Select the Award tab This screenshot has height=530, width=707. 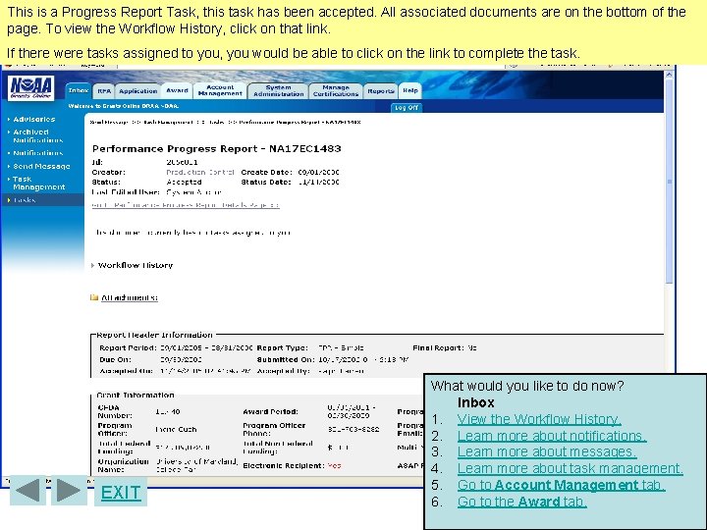tap(177, 90)
